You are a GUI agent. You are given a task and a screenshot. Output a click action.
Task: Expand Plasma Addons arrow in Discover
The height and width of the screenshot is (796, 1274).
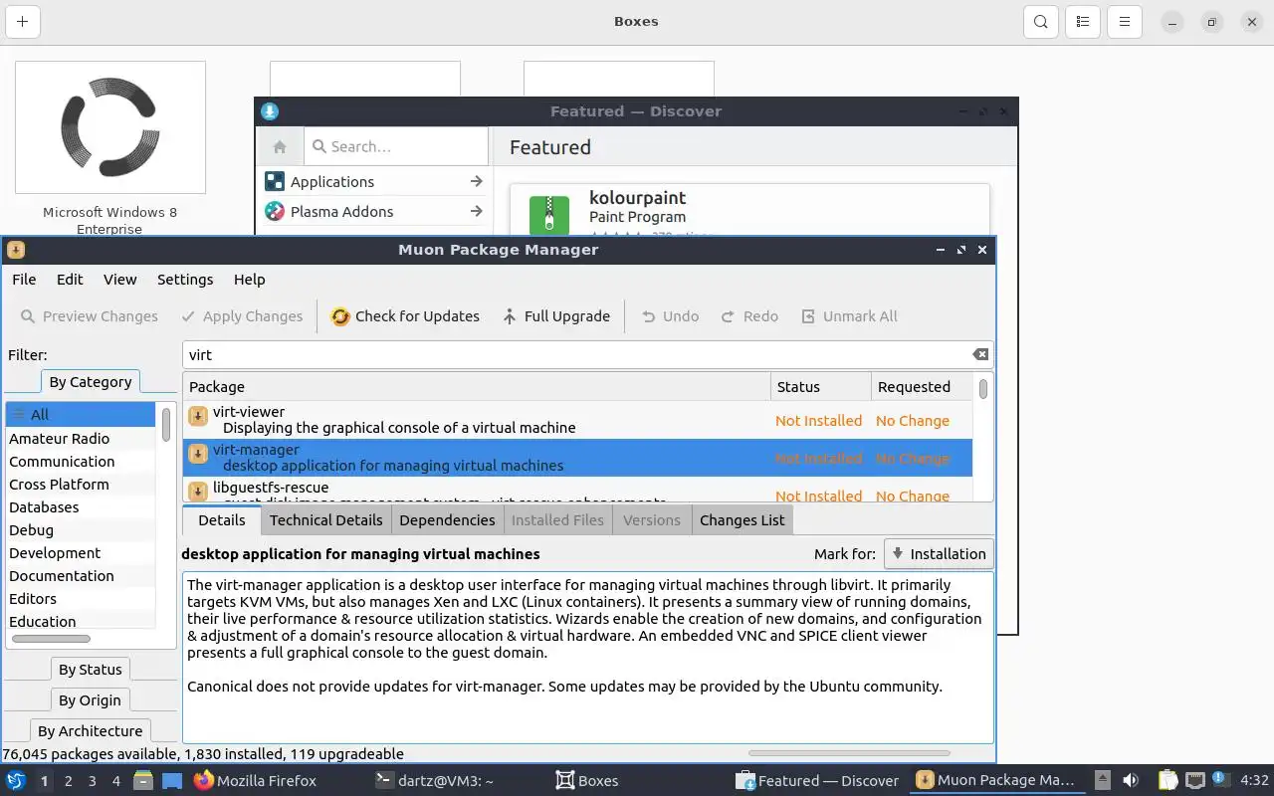coord(476,212)
